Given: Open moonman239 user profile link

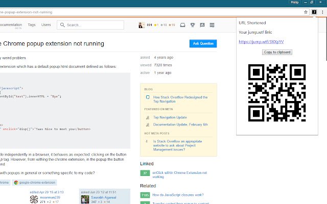Looking at the screenshot, I should point(50,197).
